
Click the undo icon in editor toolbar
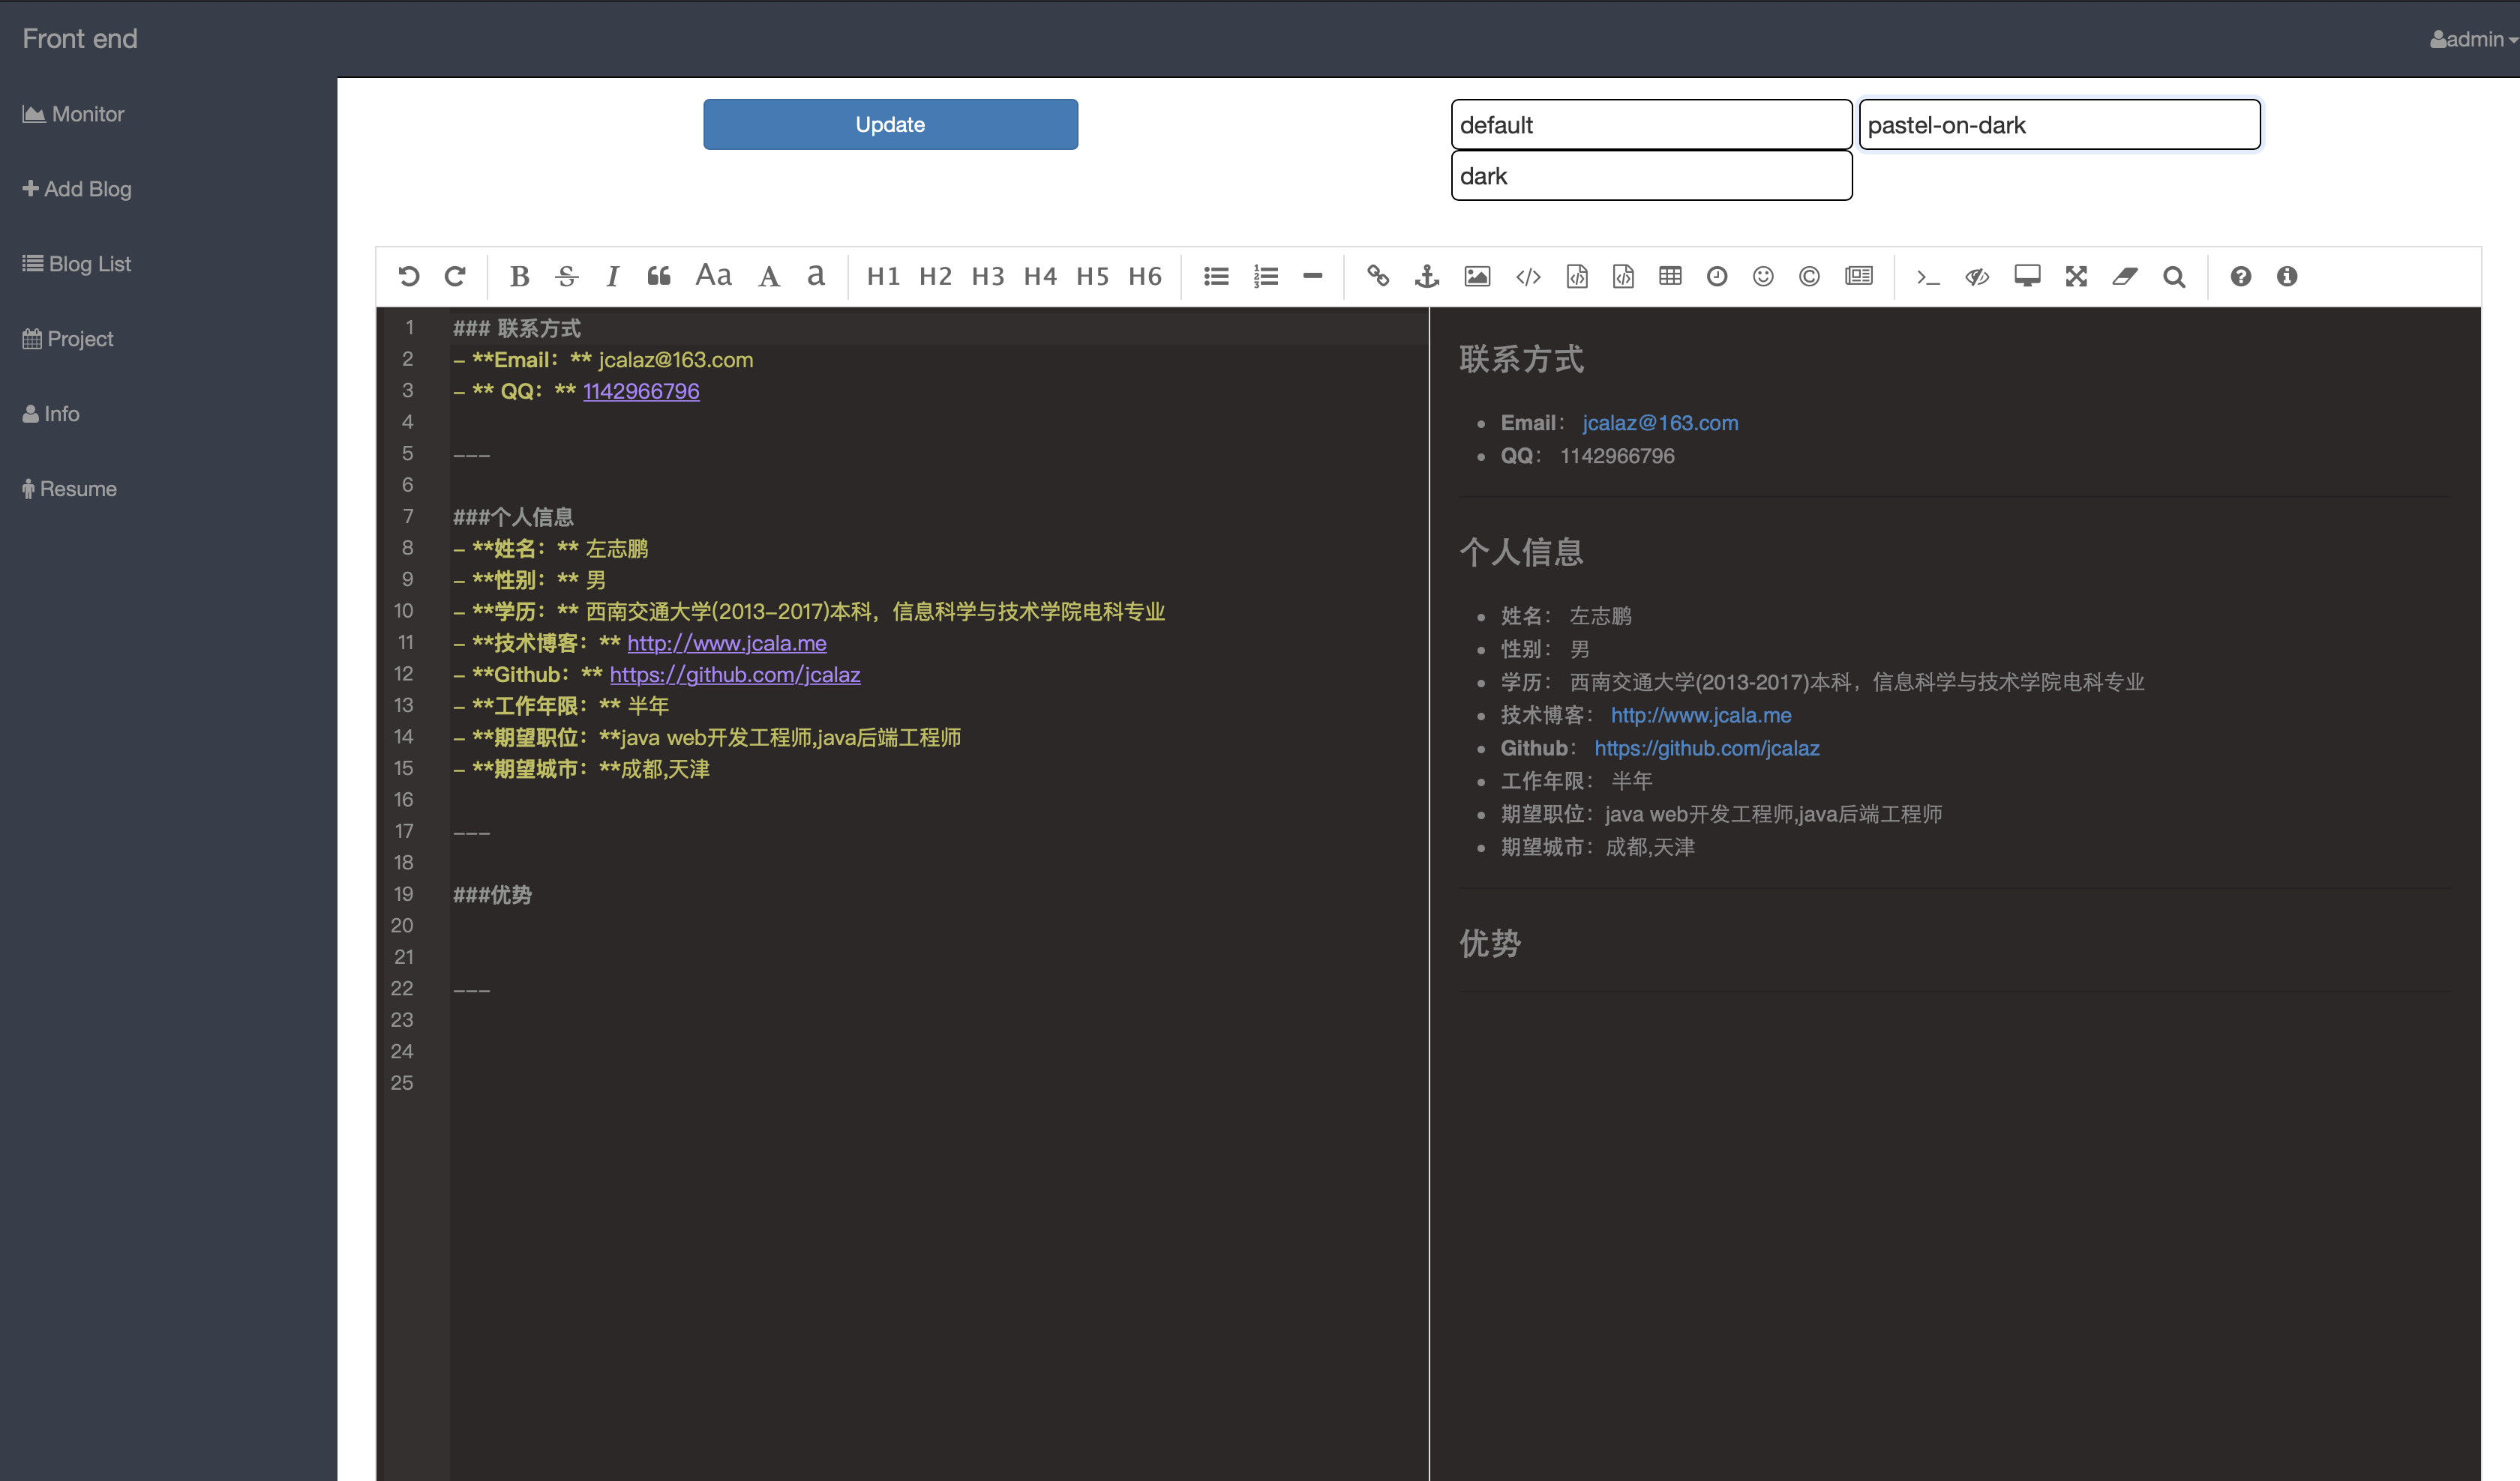408,276
